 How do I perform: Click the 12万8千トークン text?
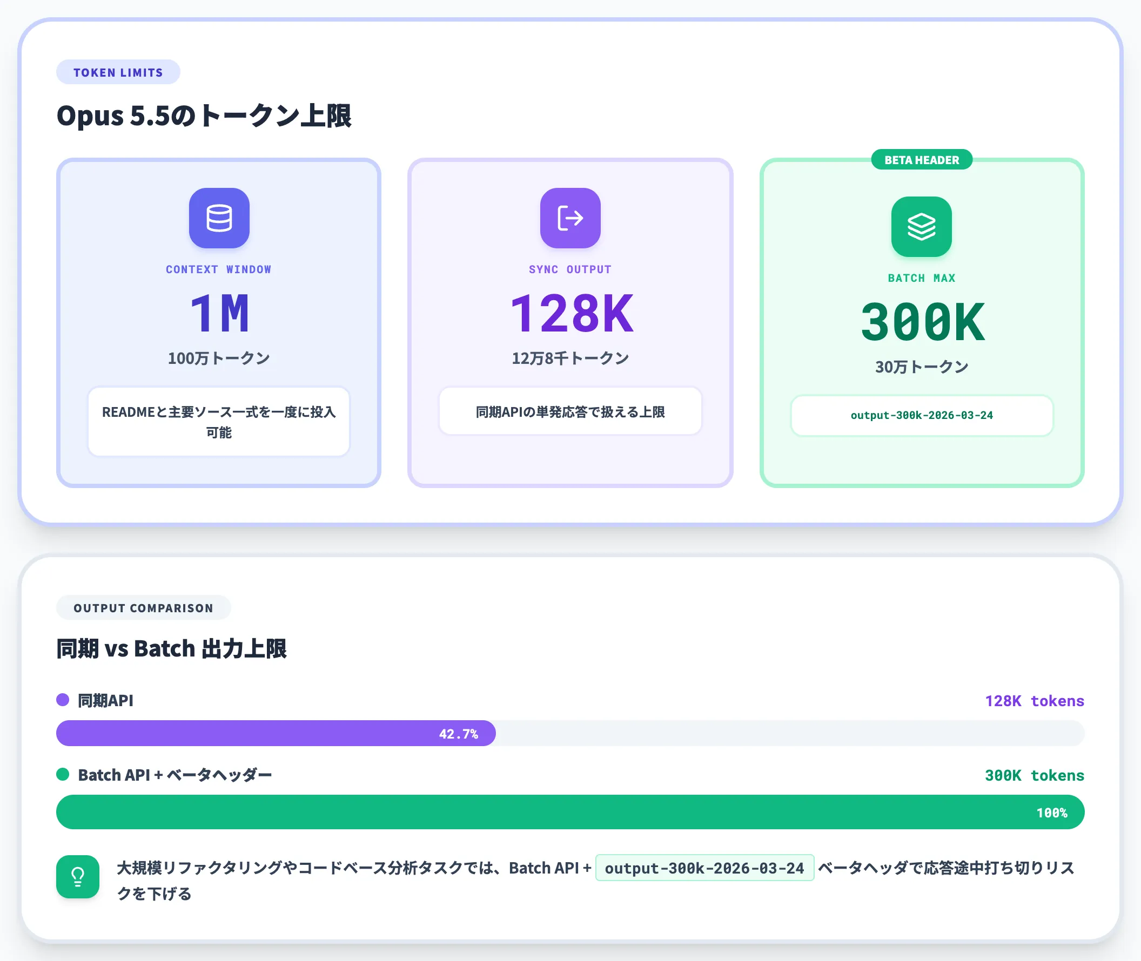click(x=570, y=358)
